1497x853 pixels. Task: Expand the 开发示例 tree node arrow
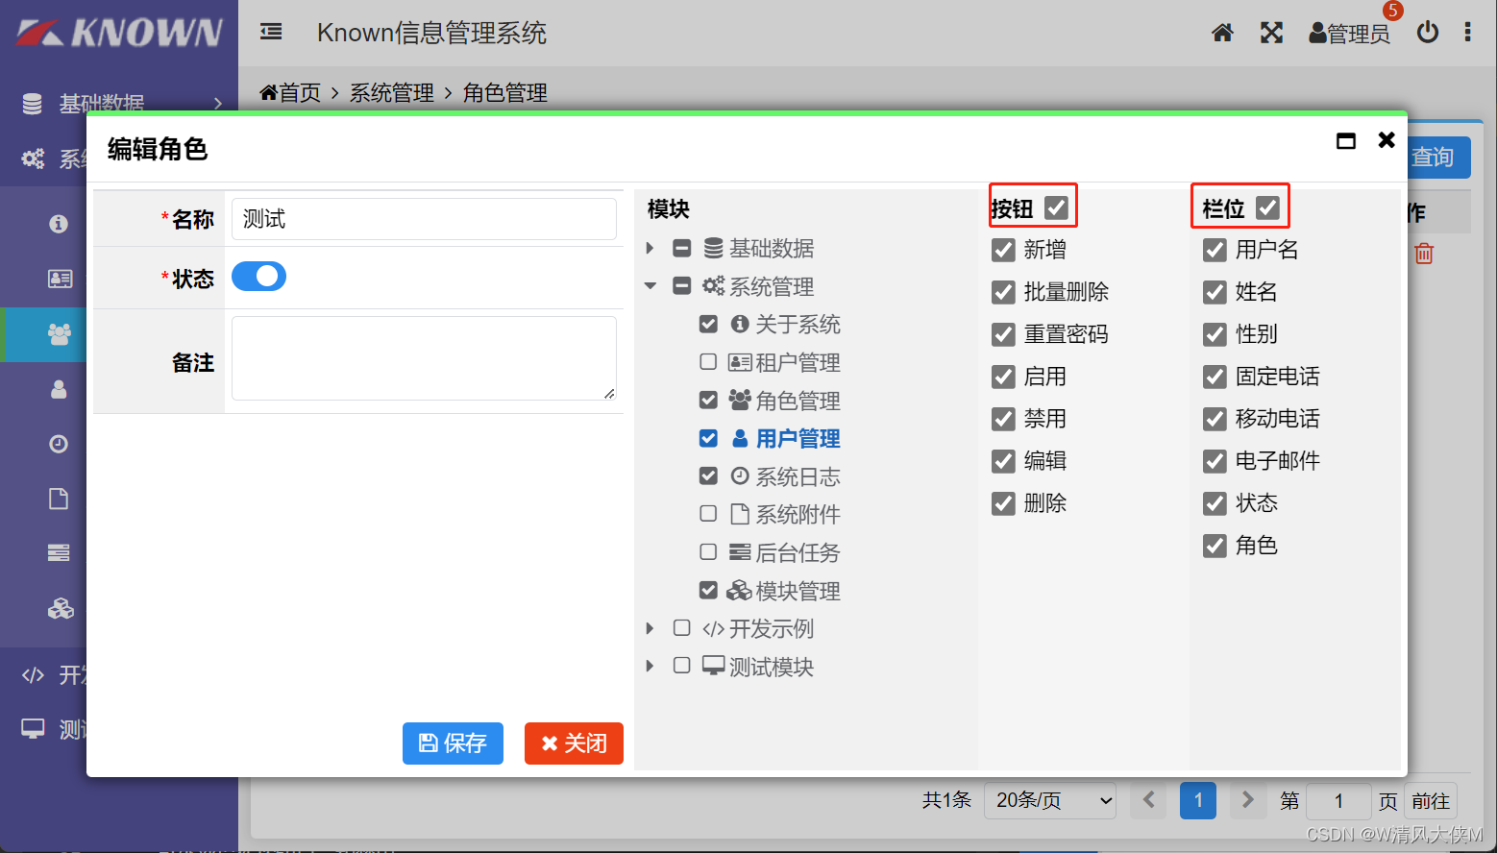pos(650,628)
